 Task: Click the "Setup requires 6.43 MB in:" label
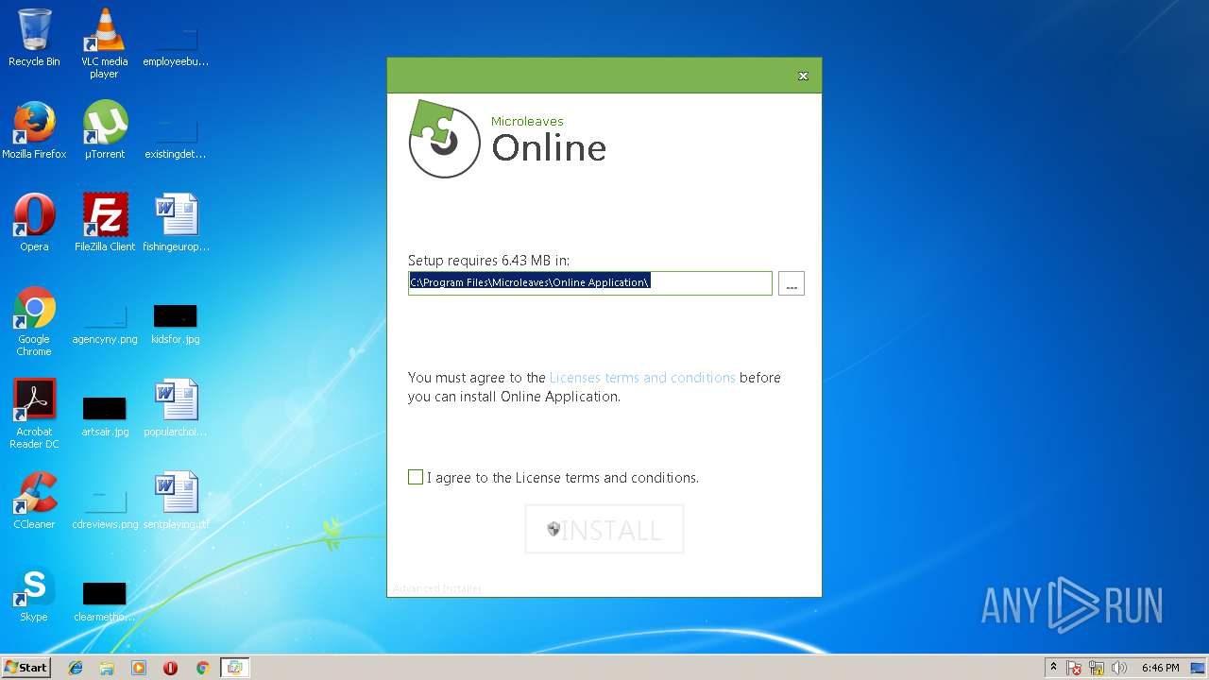tap(488, 260)
